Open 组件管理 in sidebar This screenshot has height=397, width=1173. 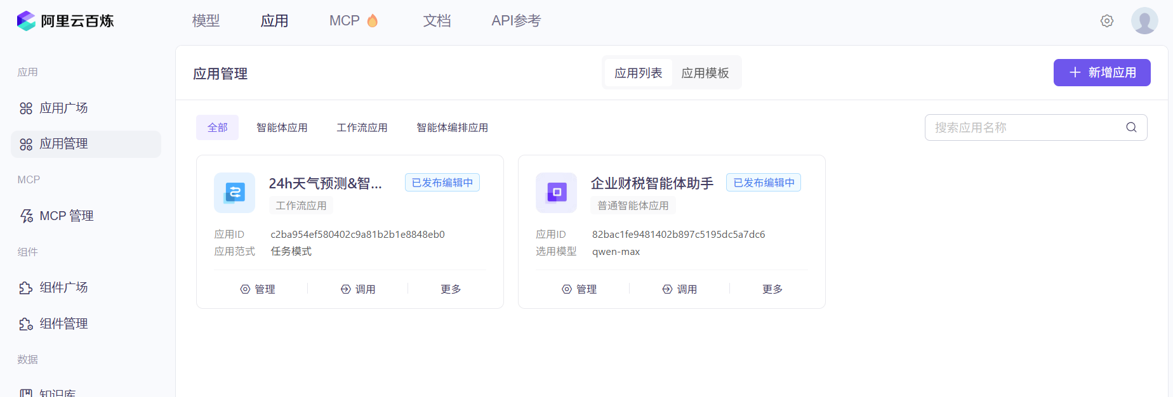click(x=86, y=324)
